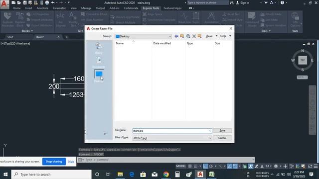Click the Hide link in sharing bar
The width and height of the screenshot is (319, 179).
(71, 162)
